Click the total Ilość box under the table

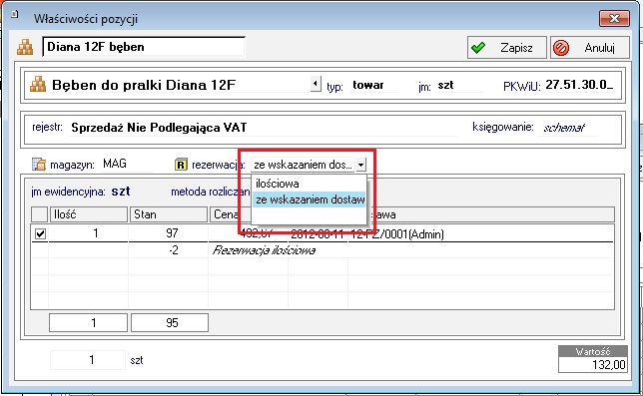(88, 323)
